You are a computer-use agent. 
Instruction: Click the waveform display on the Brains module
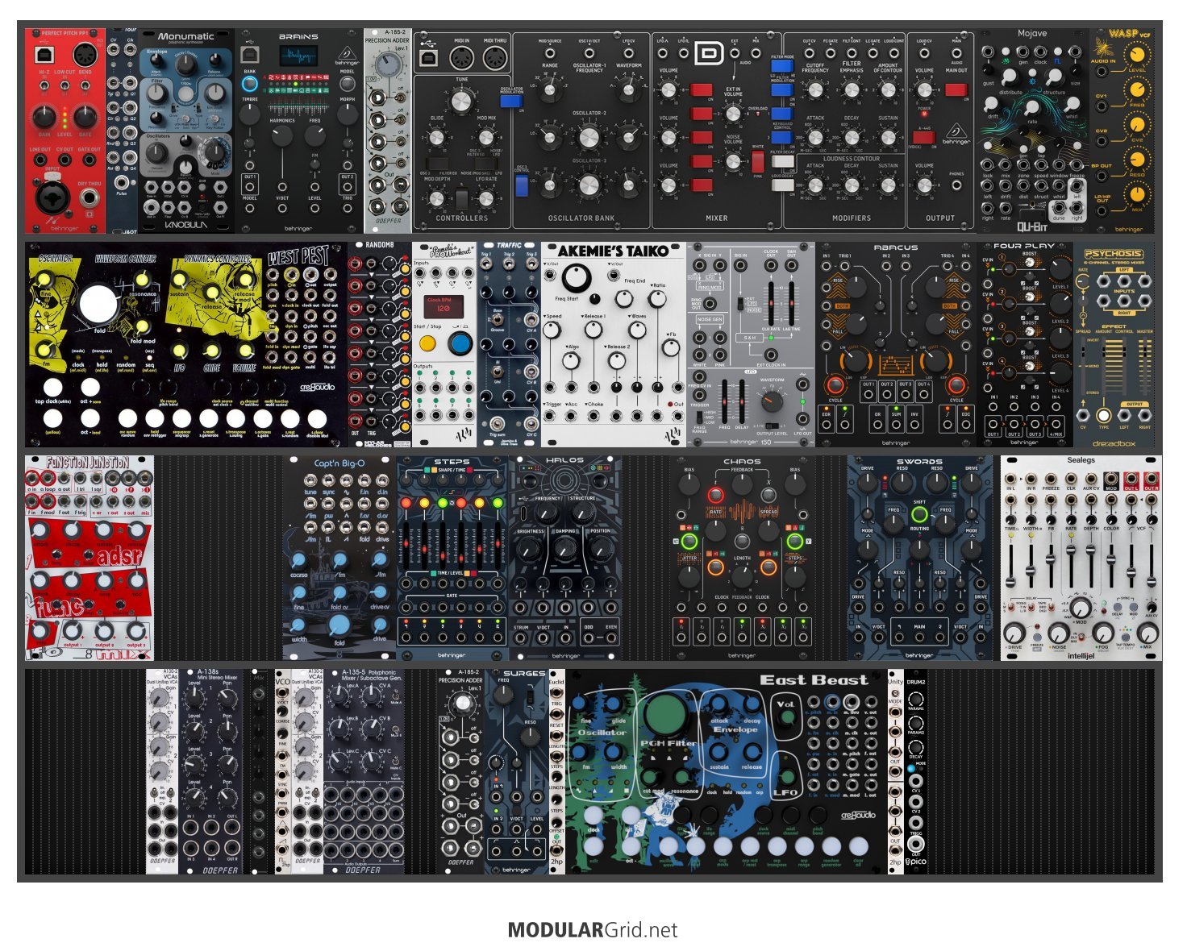(x=299, y=56)
